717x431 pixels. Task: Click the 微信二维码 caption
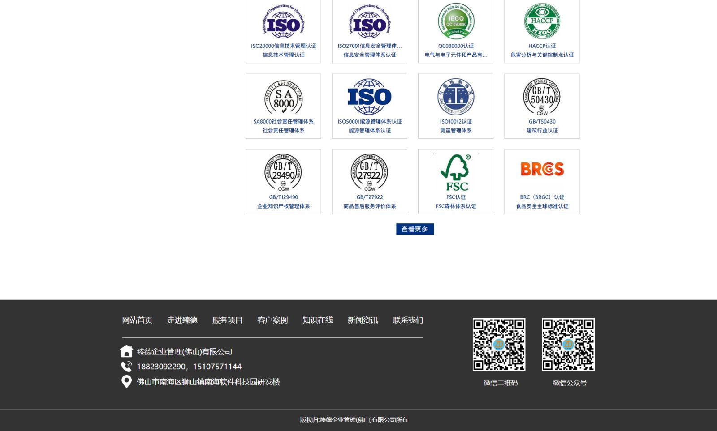501,383
